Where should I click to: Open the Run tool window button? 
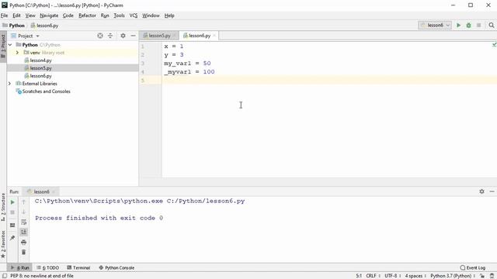pos(20,267)
